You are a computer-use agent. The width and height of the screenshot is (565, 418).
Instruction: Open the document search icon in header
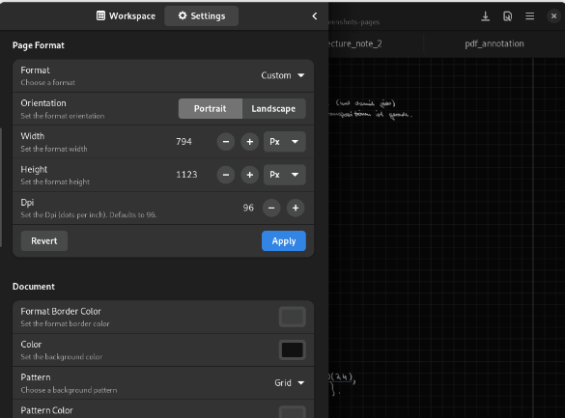click(507, 16)
